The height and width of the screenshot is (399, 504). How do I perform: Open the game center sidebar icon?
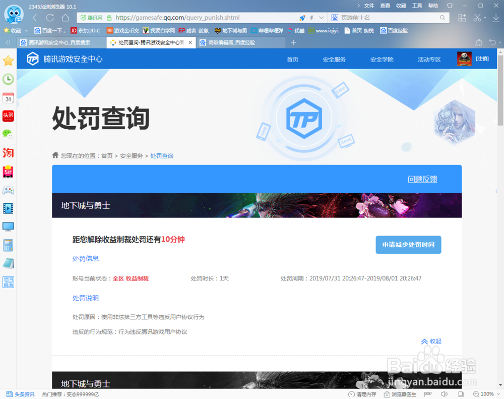[x=8, y=190]
